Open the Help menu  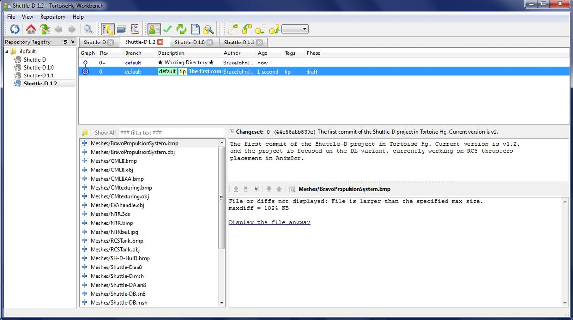coord(78,17)
